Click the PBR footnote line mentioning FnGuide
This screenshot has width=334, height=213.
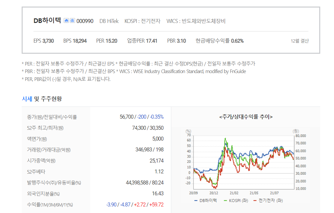[134, 71]
